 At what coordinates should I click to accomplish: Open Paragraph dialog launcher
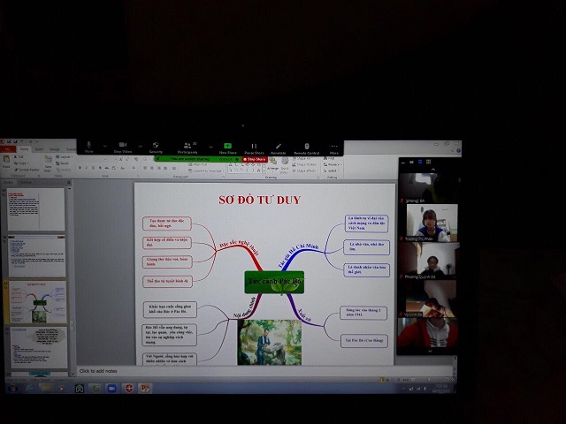point(223,177)
